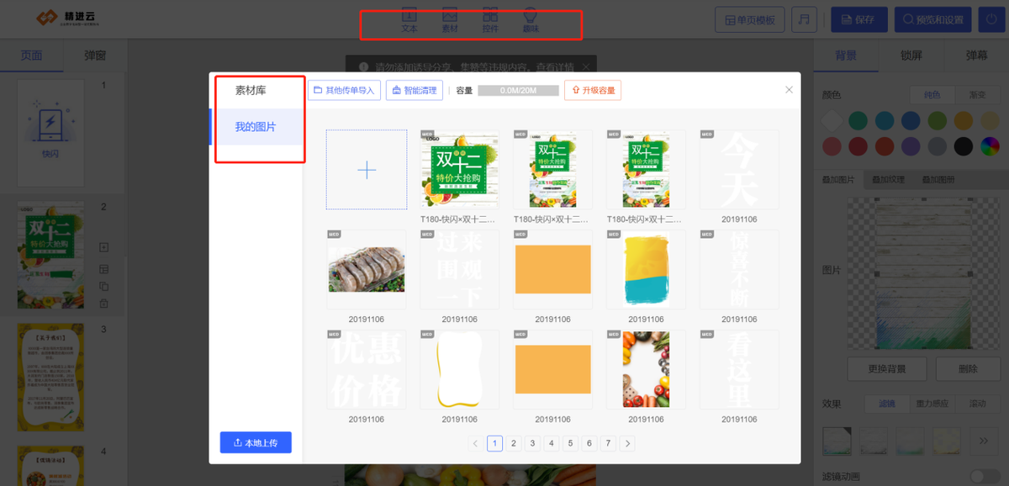Open the 我的图片 tab

coord(256,127)
